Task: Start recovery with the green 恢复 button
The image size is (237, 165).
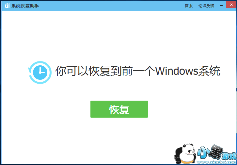Action: [x=119, y=109]
